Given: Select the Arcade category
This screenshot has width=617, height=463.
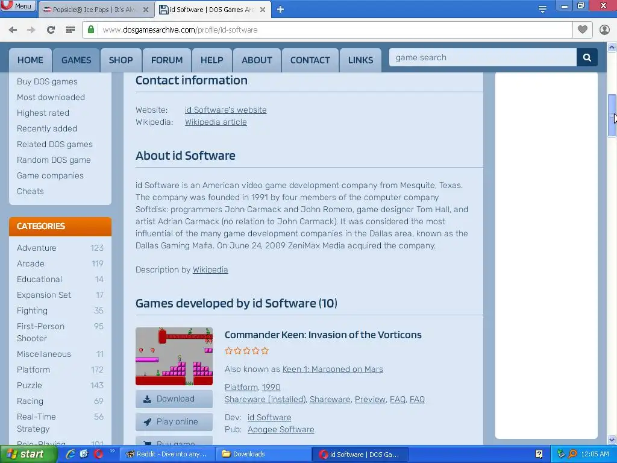Looking at the screenshot, I should (x=31, y=264).
